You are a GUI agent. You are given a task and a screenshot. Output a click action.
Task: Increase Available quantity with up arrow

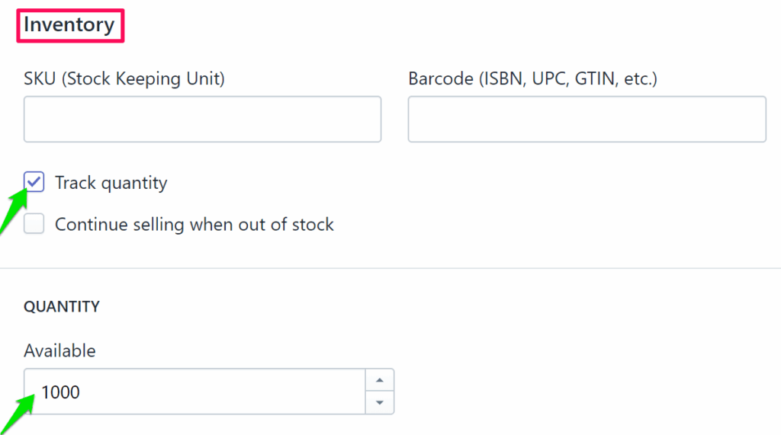tap(380, 379)
